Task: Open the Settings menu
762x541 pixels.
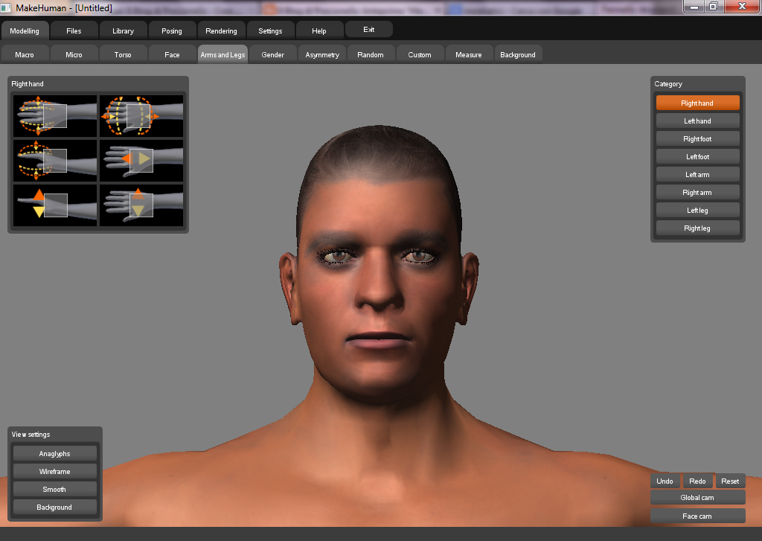Action: (270, 29)
